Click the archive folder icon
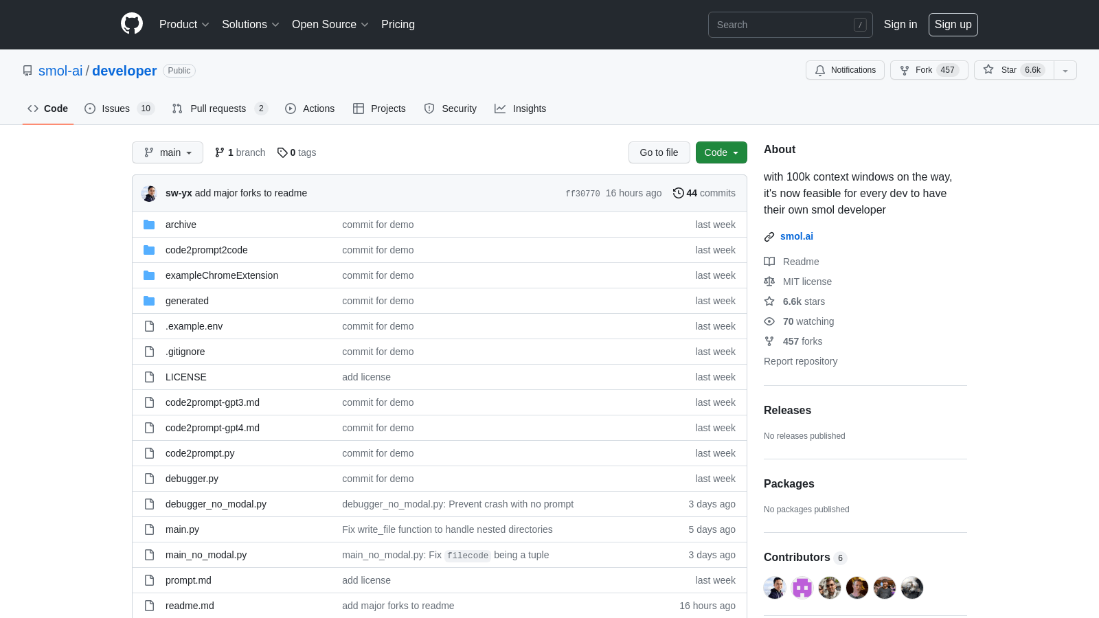1099x618 pixels. pos(149,225)
